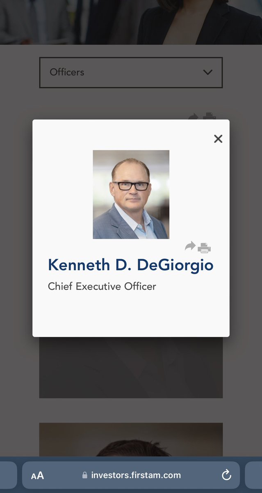
Task: Reload the page in Safari
Action: pos(226,475)
